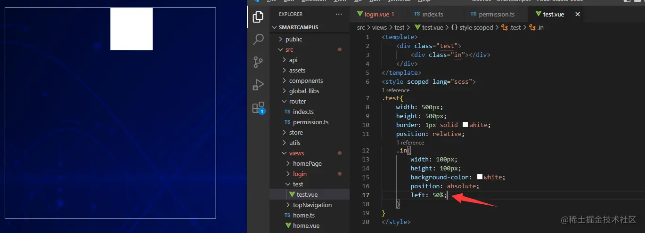Click 'position: relative;' code text
This screenshot has width=645, height=233.
[x=430, y=134]
